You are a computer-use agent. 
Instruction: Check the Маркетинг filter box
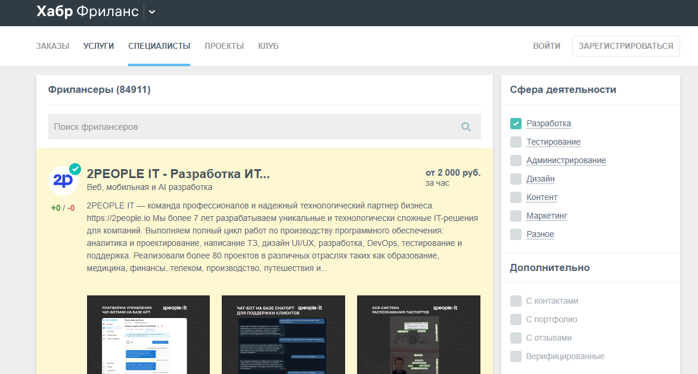pyautogui.click(x=516, y=216)
